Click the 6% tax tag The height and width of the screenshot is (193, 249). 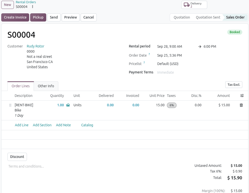point(172,105)
